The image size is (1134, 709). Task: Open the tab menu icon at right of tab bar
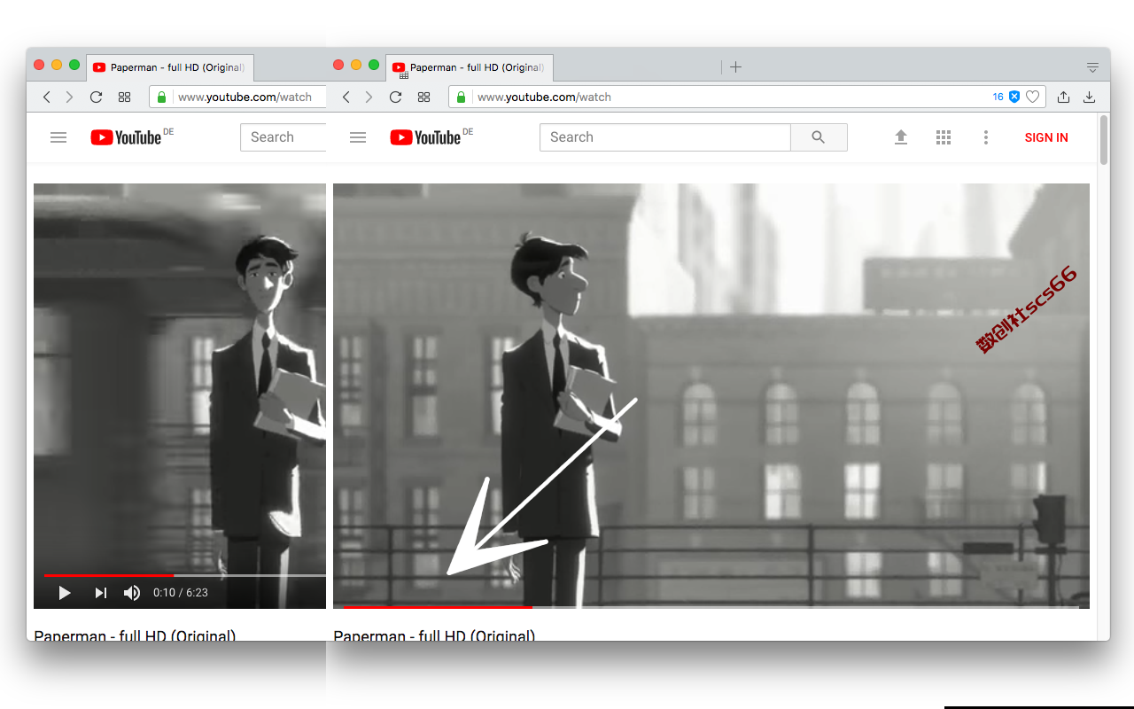[x=1092, y=67]
